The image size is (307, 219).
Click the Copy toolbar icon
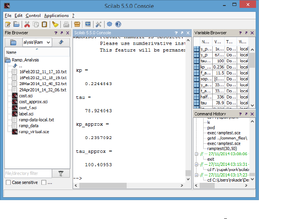(36, 24)
